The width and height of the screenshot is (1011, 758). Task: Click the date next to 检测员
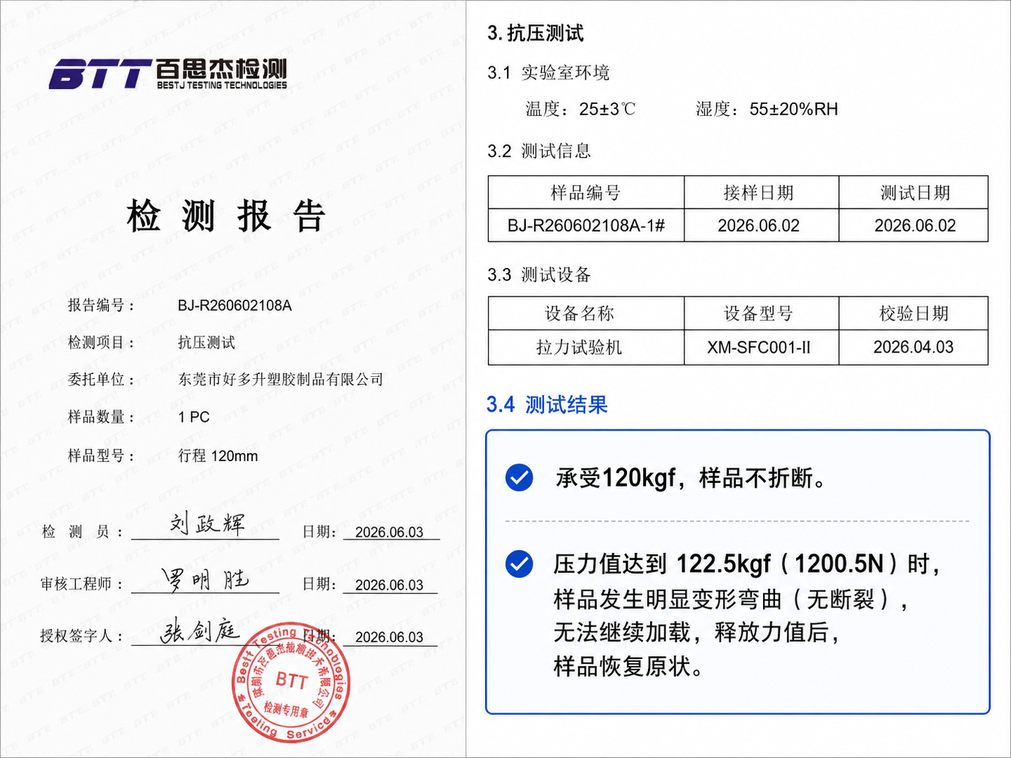389,533
